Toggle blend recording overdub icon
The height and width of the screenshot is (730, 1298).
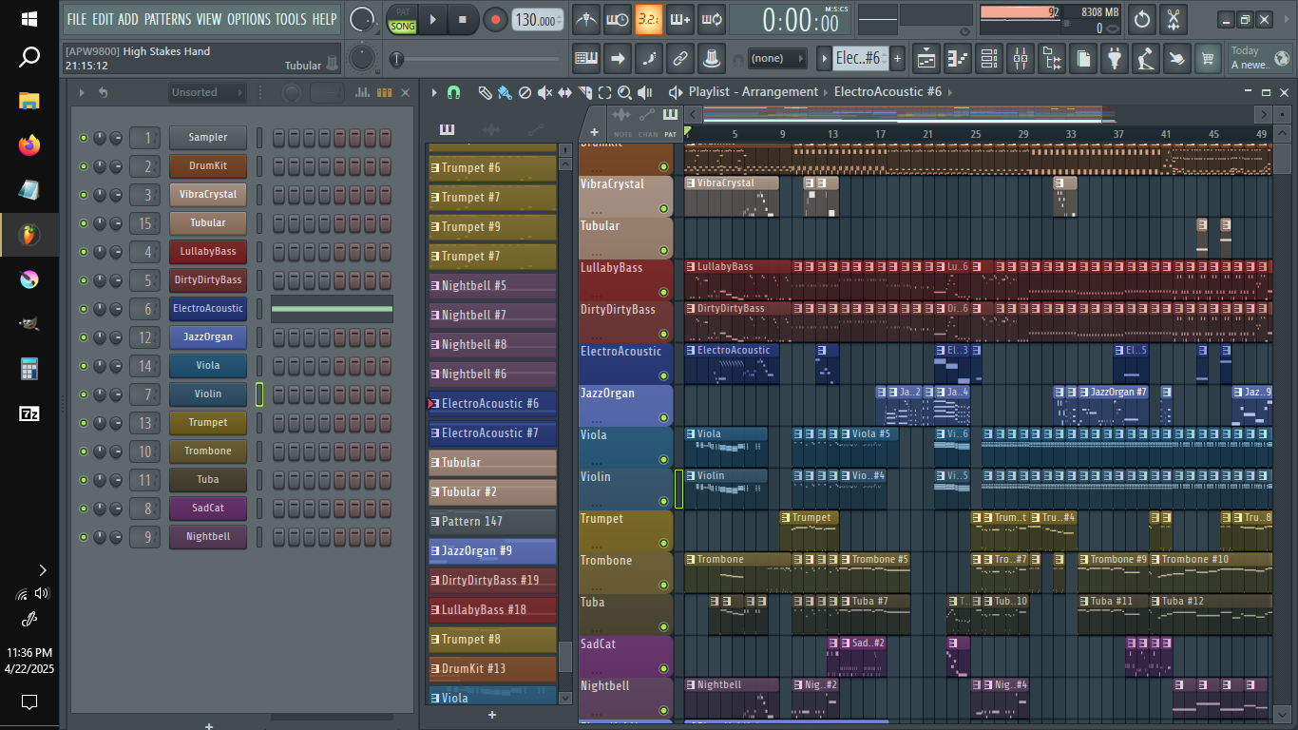(x=680, y=19)
